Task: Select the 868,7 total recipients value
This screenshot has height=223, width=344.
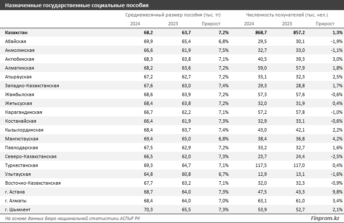Action: [259, 32]
